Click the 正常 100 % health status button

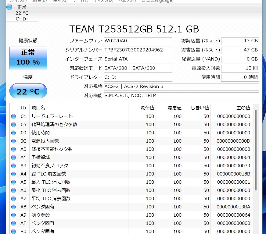click(x=28, y=58)
